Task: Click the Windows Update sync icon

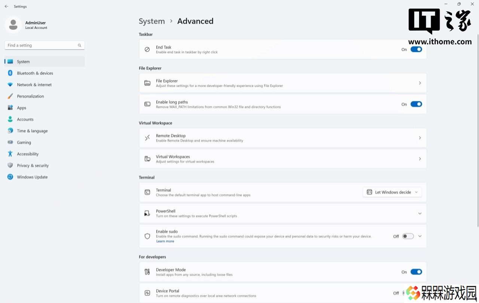Action: pyautogui.click(x=10, y=177)
